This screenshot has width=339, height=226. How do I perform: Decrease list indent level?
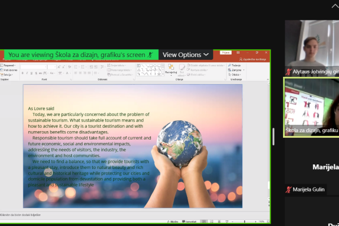tap(91, 67)
